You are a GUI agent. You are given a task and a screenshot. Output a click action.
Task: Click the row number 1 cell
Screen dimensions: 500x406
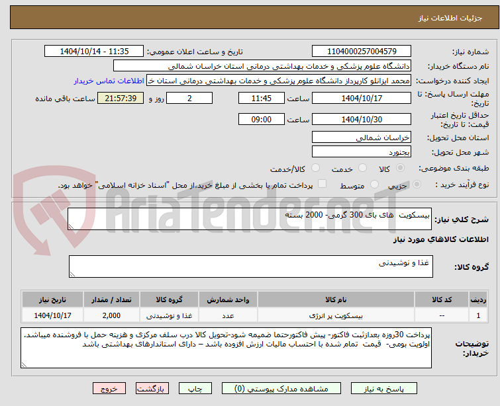[478, 315]
